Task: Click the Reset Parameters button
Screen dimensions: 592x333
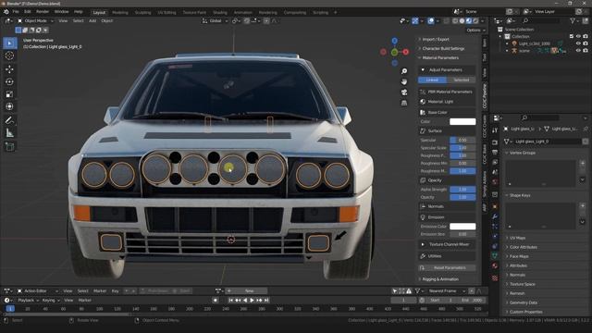Action: 447,267
